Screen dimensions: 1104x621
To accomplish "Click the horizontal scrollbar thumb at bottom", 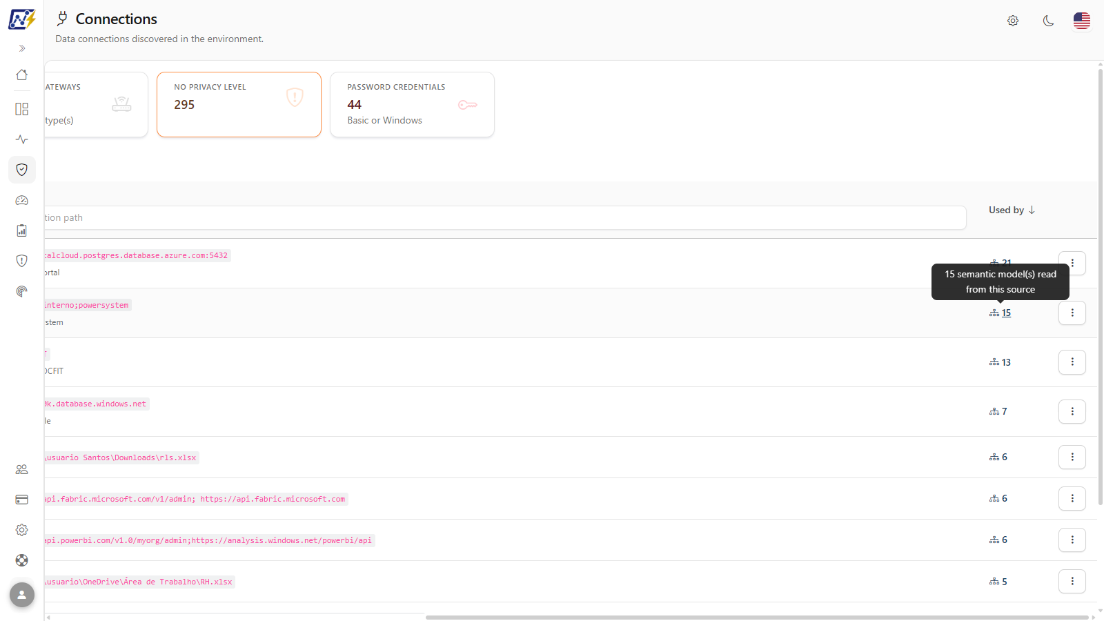I will tap(757, 617).
